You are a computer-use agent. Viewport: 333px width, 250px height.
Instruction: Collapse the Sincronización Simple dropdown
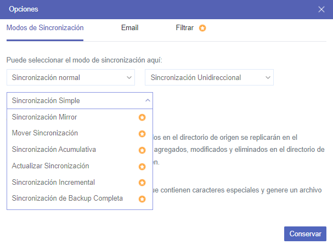80,101
